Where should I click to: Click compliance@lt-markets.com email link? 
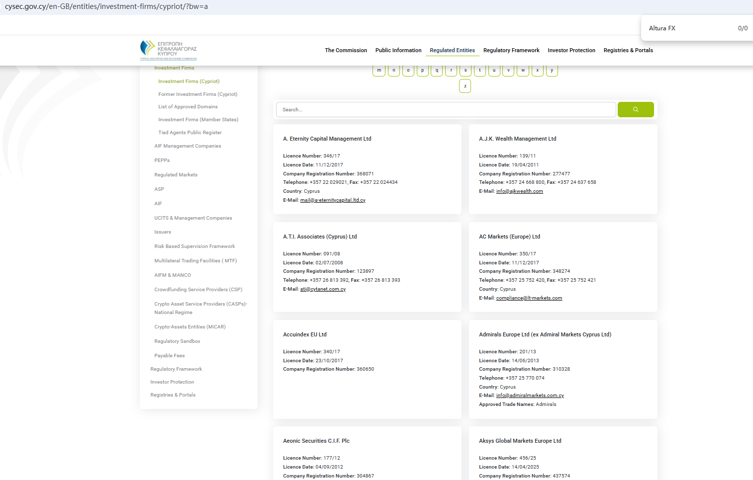[529, 298]
